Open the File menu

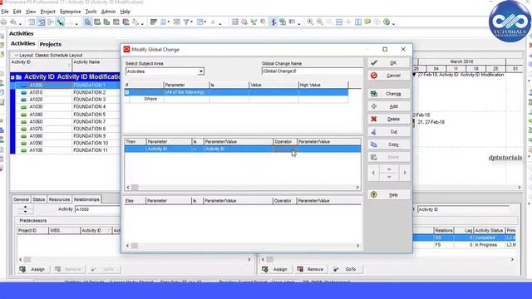coord(5,12)
